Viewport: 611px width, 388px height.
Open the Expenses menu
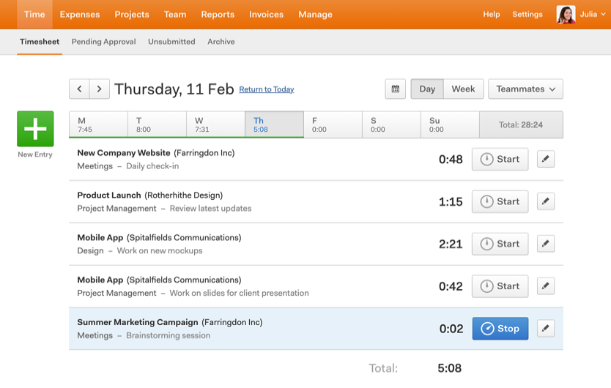click(x=79, y=15)
